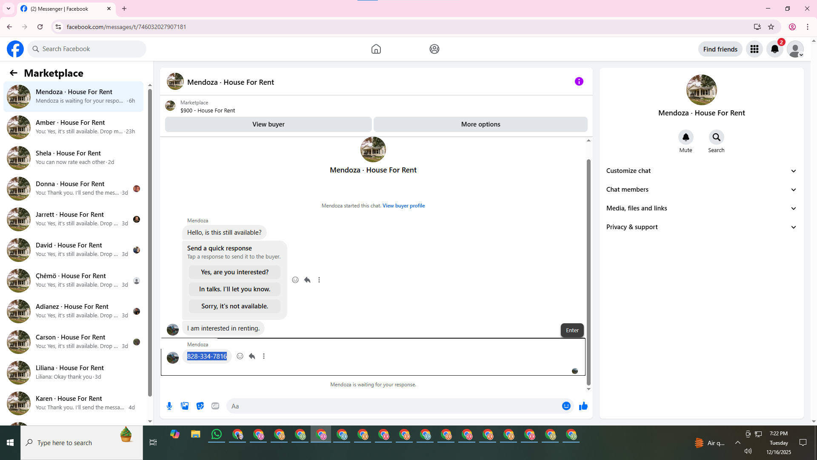Open the Jarrett · House For Rent chat
This screenshot has width=817, height=460.
[74, 219]
